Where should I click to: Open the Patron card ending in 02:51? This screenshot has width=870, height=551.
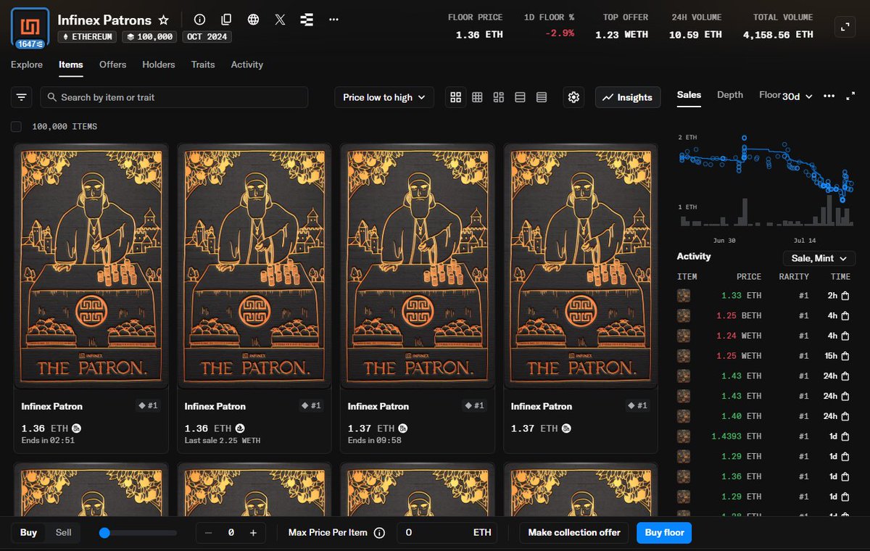(x=91, y=298)
